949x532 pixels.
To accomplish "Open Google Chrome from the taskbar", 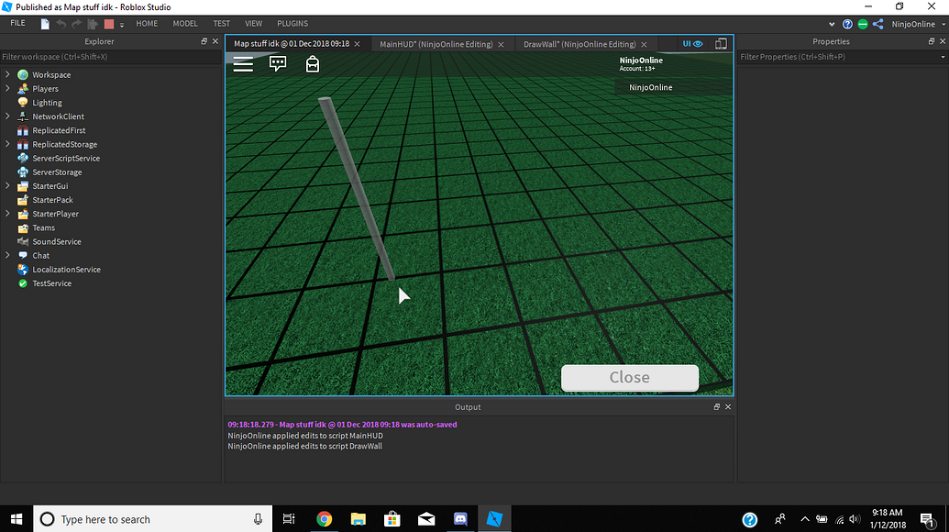I will pos(325,518).
